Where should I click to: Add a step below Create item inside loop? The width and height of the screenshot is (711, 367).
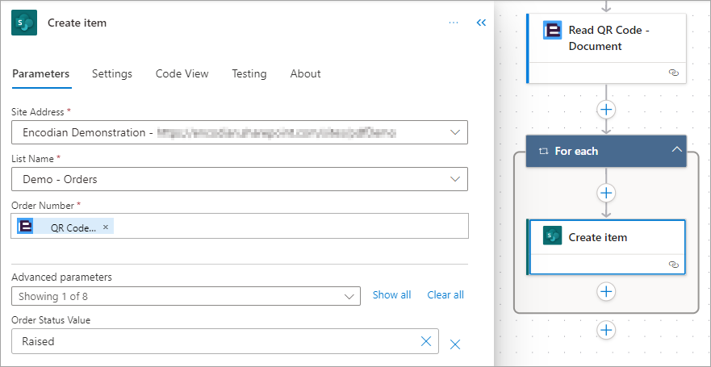point(606,291)
